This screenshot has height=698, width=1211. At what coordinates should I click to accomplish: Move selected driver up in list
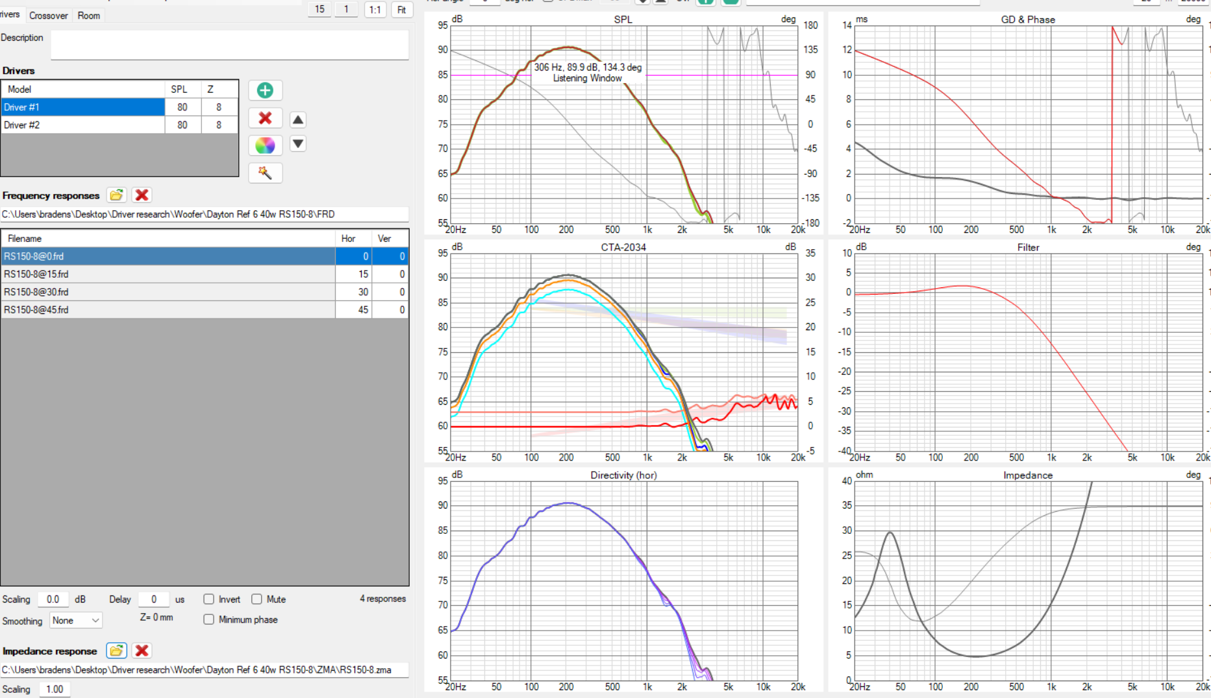[x=298, y=120]
